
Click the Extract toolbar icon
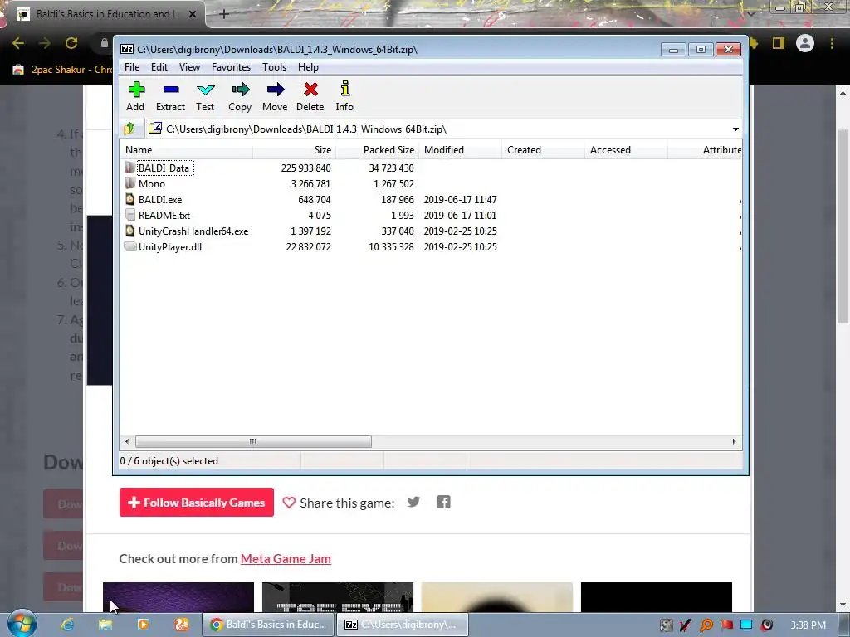pos(171,96)
